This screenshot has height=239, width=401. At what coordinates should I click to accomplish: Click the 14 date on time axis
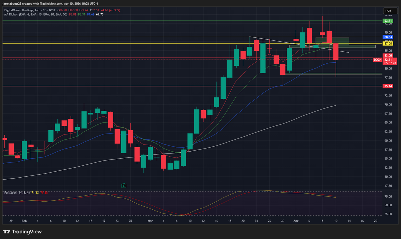(x=349, y=221)
